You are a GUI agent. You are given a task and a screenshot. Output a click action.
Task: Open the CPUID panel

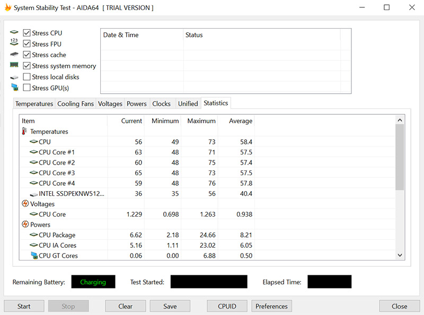click(227, 306)
